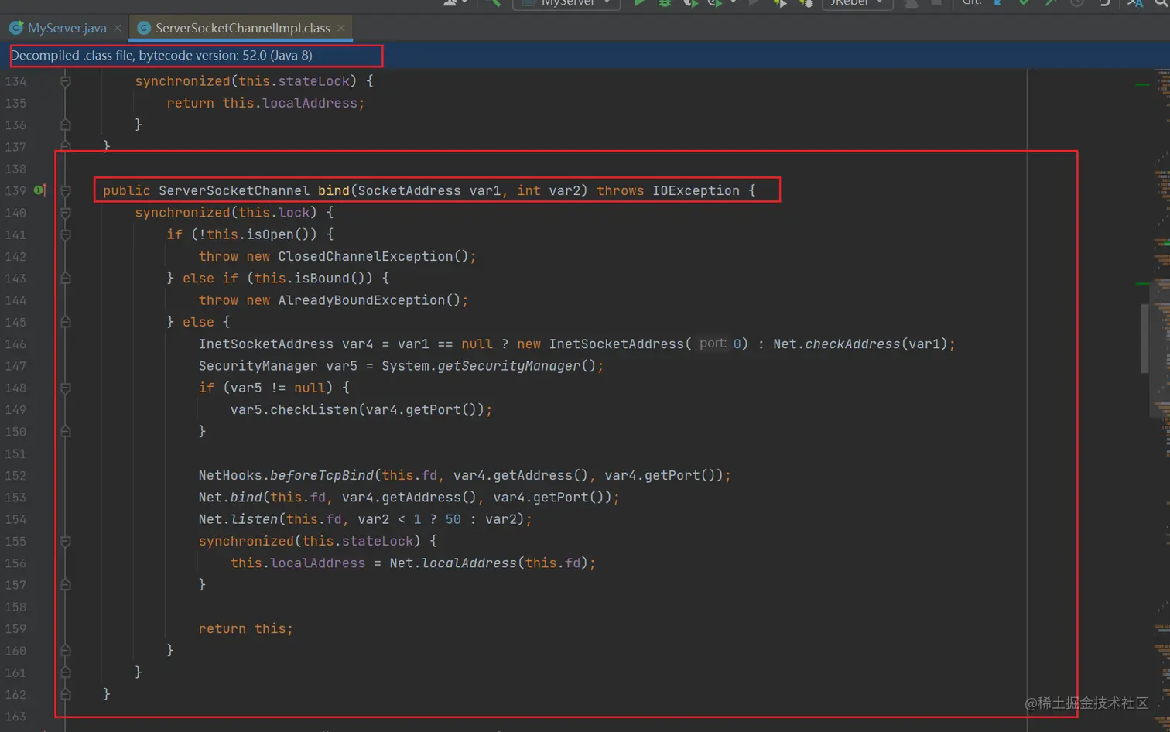This screenshot has height=732, width=1170.
Task: Click the override gutter icon on line 139
Action: tap(40, 190)
